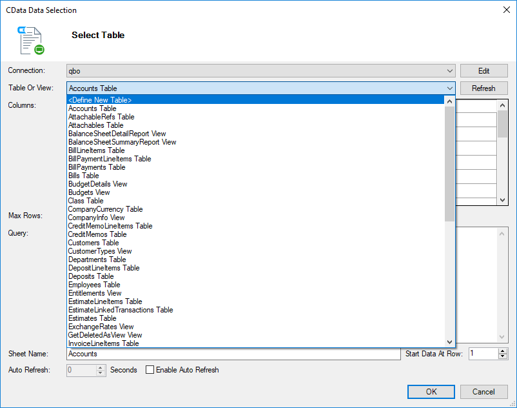Image resolution: width=517 pixels, height=408 pixels.
Task: Pick Customers Table from the list
Action: coord(93,243)
